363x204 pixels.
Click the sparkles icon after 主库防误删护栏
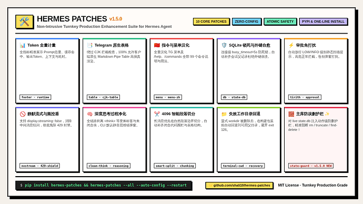pos(327,114)
